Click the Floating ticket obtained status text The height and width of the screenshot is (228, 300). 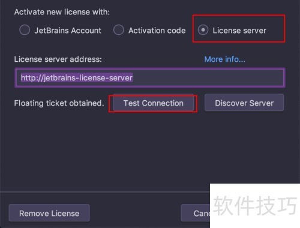tap(59, 103)
